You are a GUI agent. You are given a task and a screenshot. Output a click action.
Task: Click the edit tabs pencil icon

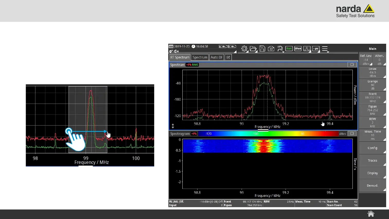[228, 57]
